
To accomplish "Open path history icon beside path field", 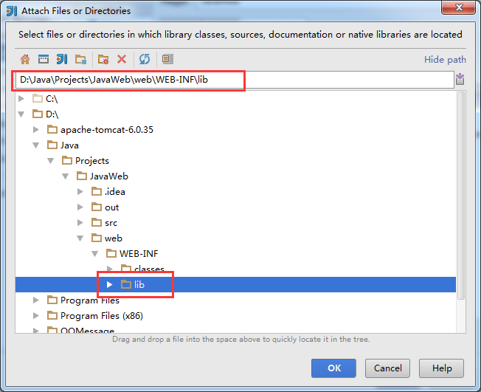I will tap(460, 80).
